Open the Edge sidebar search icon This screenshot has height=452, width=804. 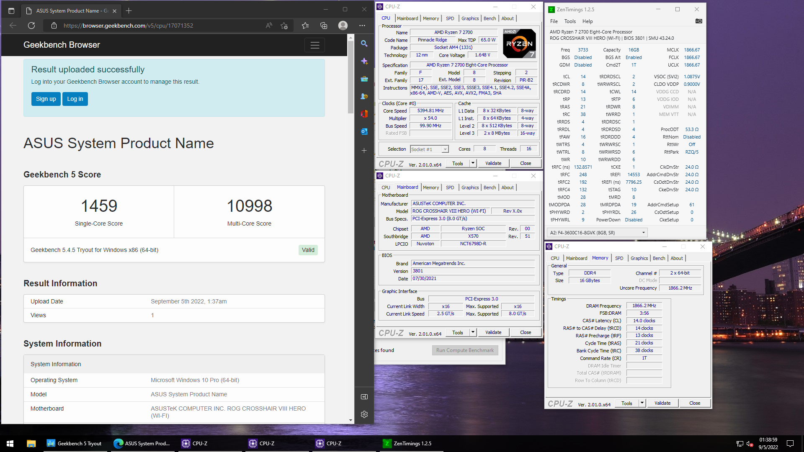point(364,44)
